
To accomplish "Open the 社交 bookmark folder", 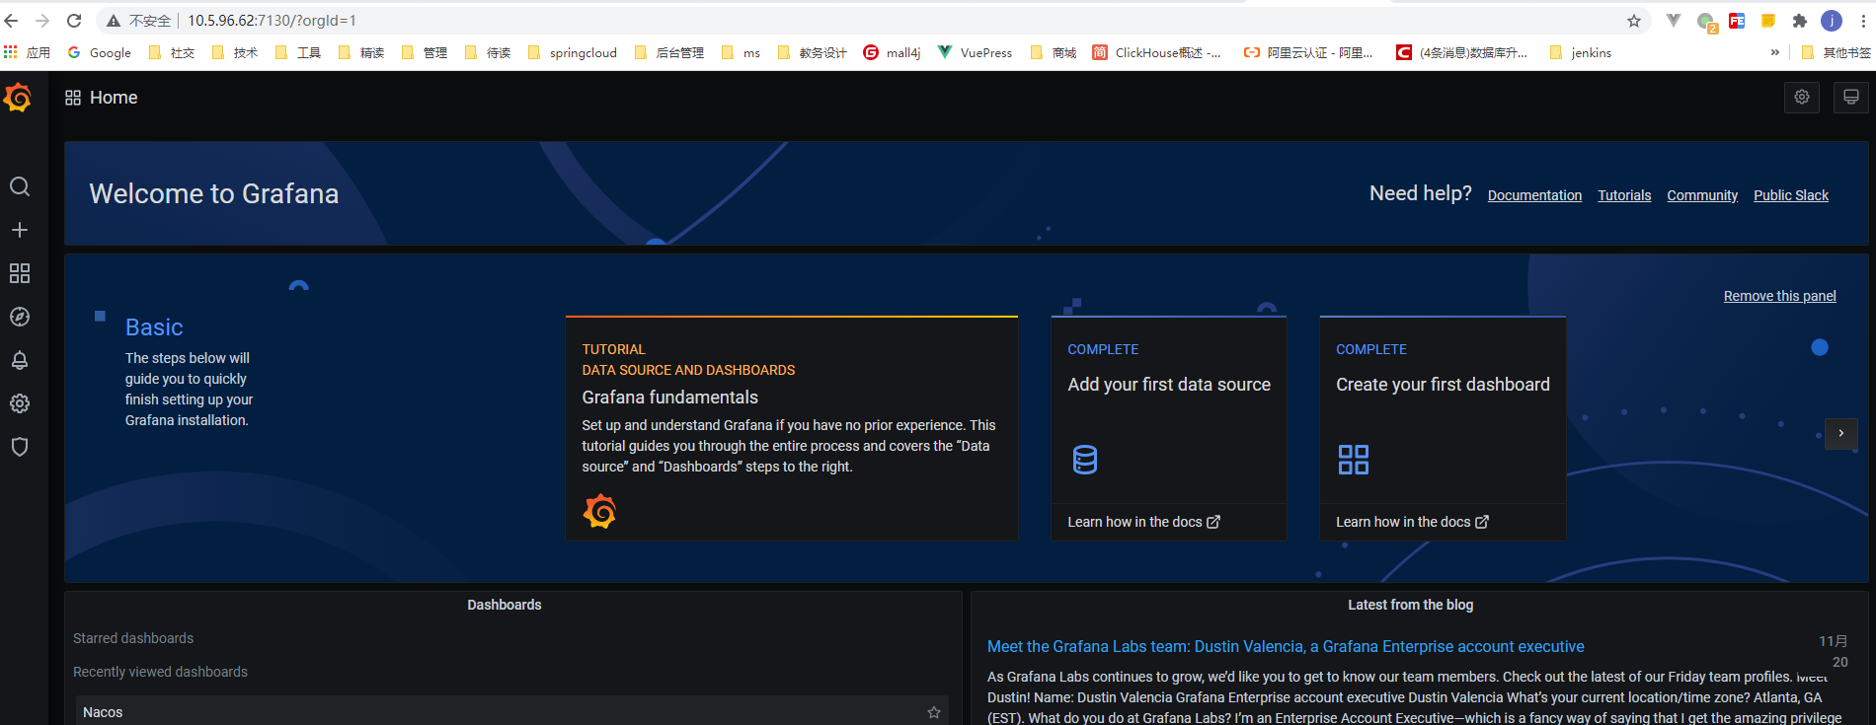I will (x=172, y=52).
